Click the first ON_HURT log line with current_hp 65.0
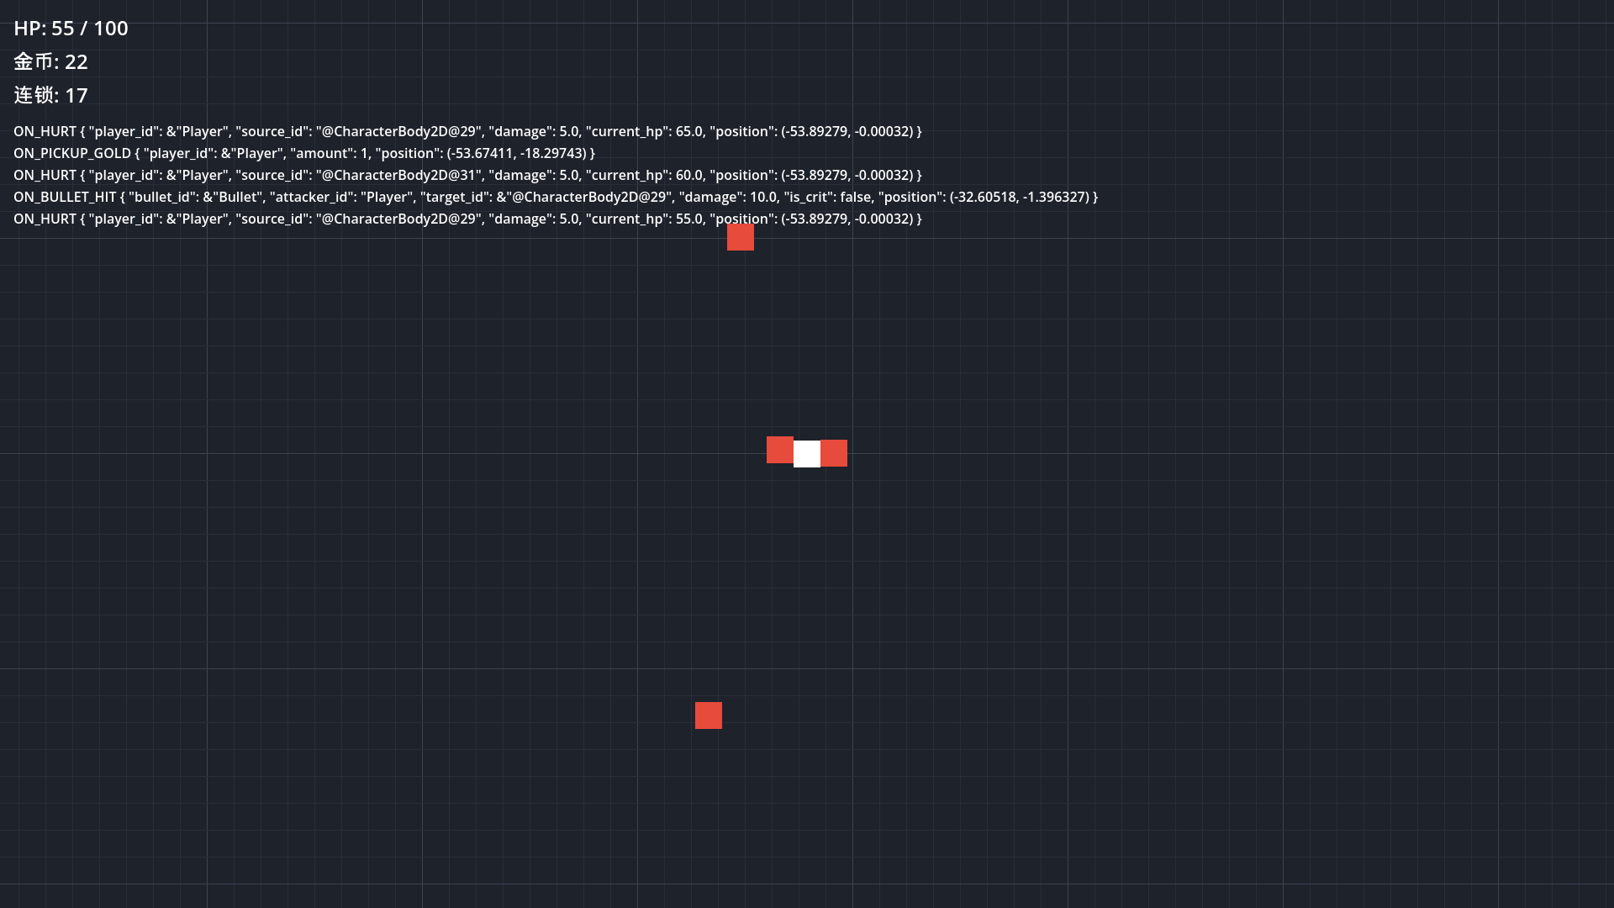This screenshot has width=1614, height=908. pos(467,131)
